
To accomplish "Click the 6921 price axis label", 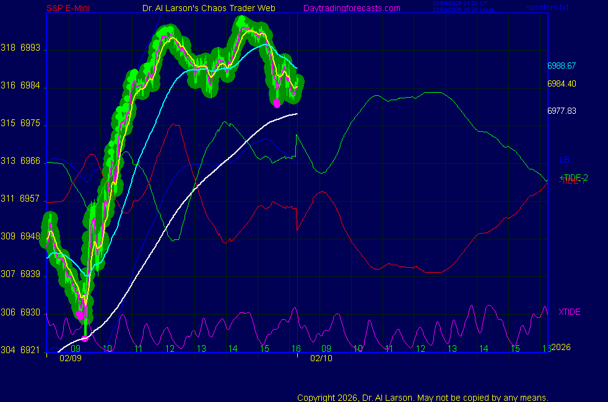I will (x=30, y=350).
